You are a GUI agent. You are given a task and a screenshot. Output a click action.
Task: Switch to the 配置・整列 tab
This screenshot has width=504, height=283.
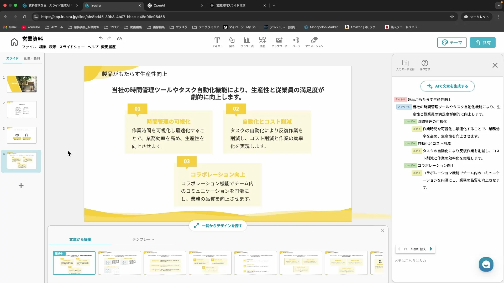click(x=32, y=58)
